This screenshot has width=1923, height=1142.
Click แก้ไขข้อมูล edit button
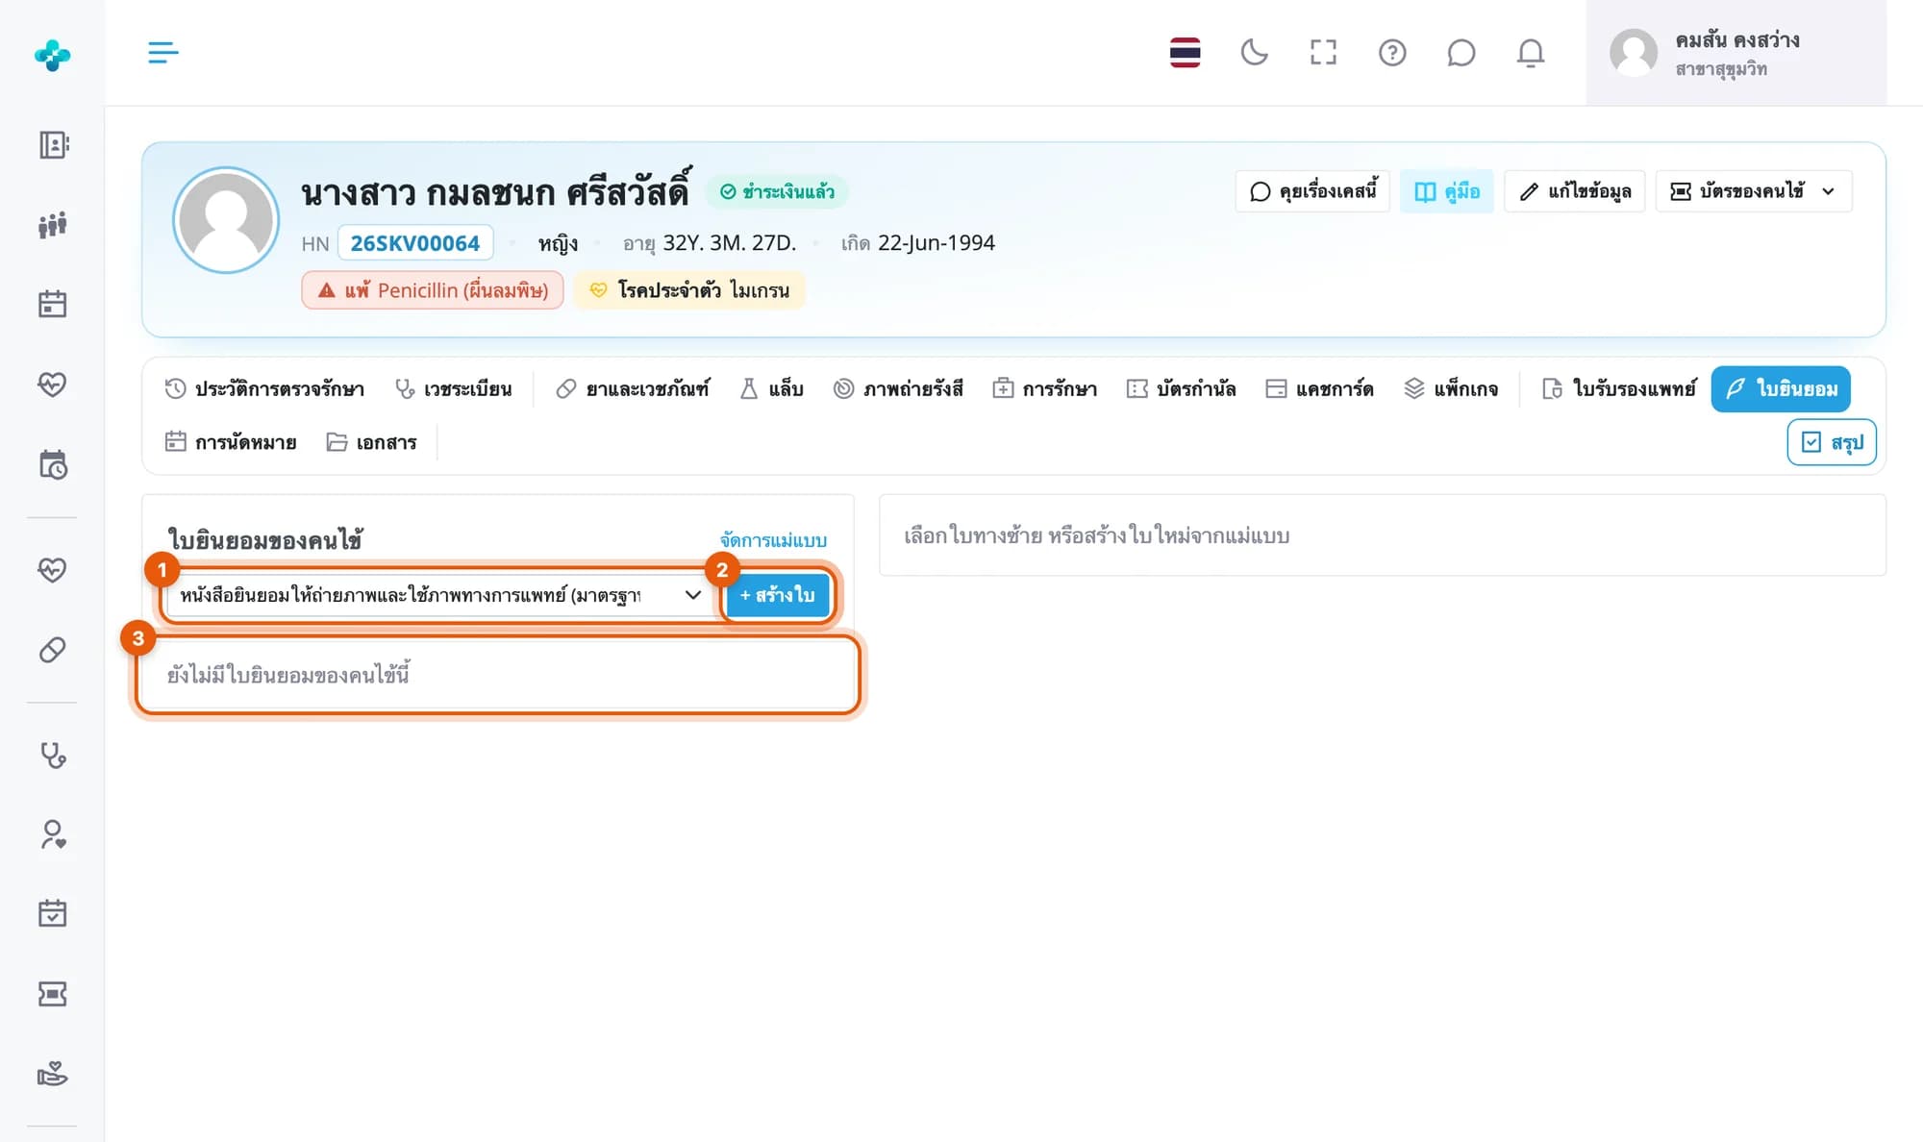pos(1574,191)
